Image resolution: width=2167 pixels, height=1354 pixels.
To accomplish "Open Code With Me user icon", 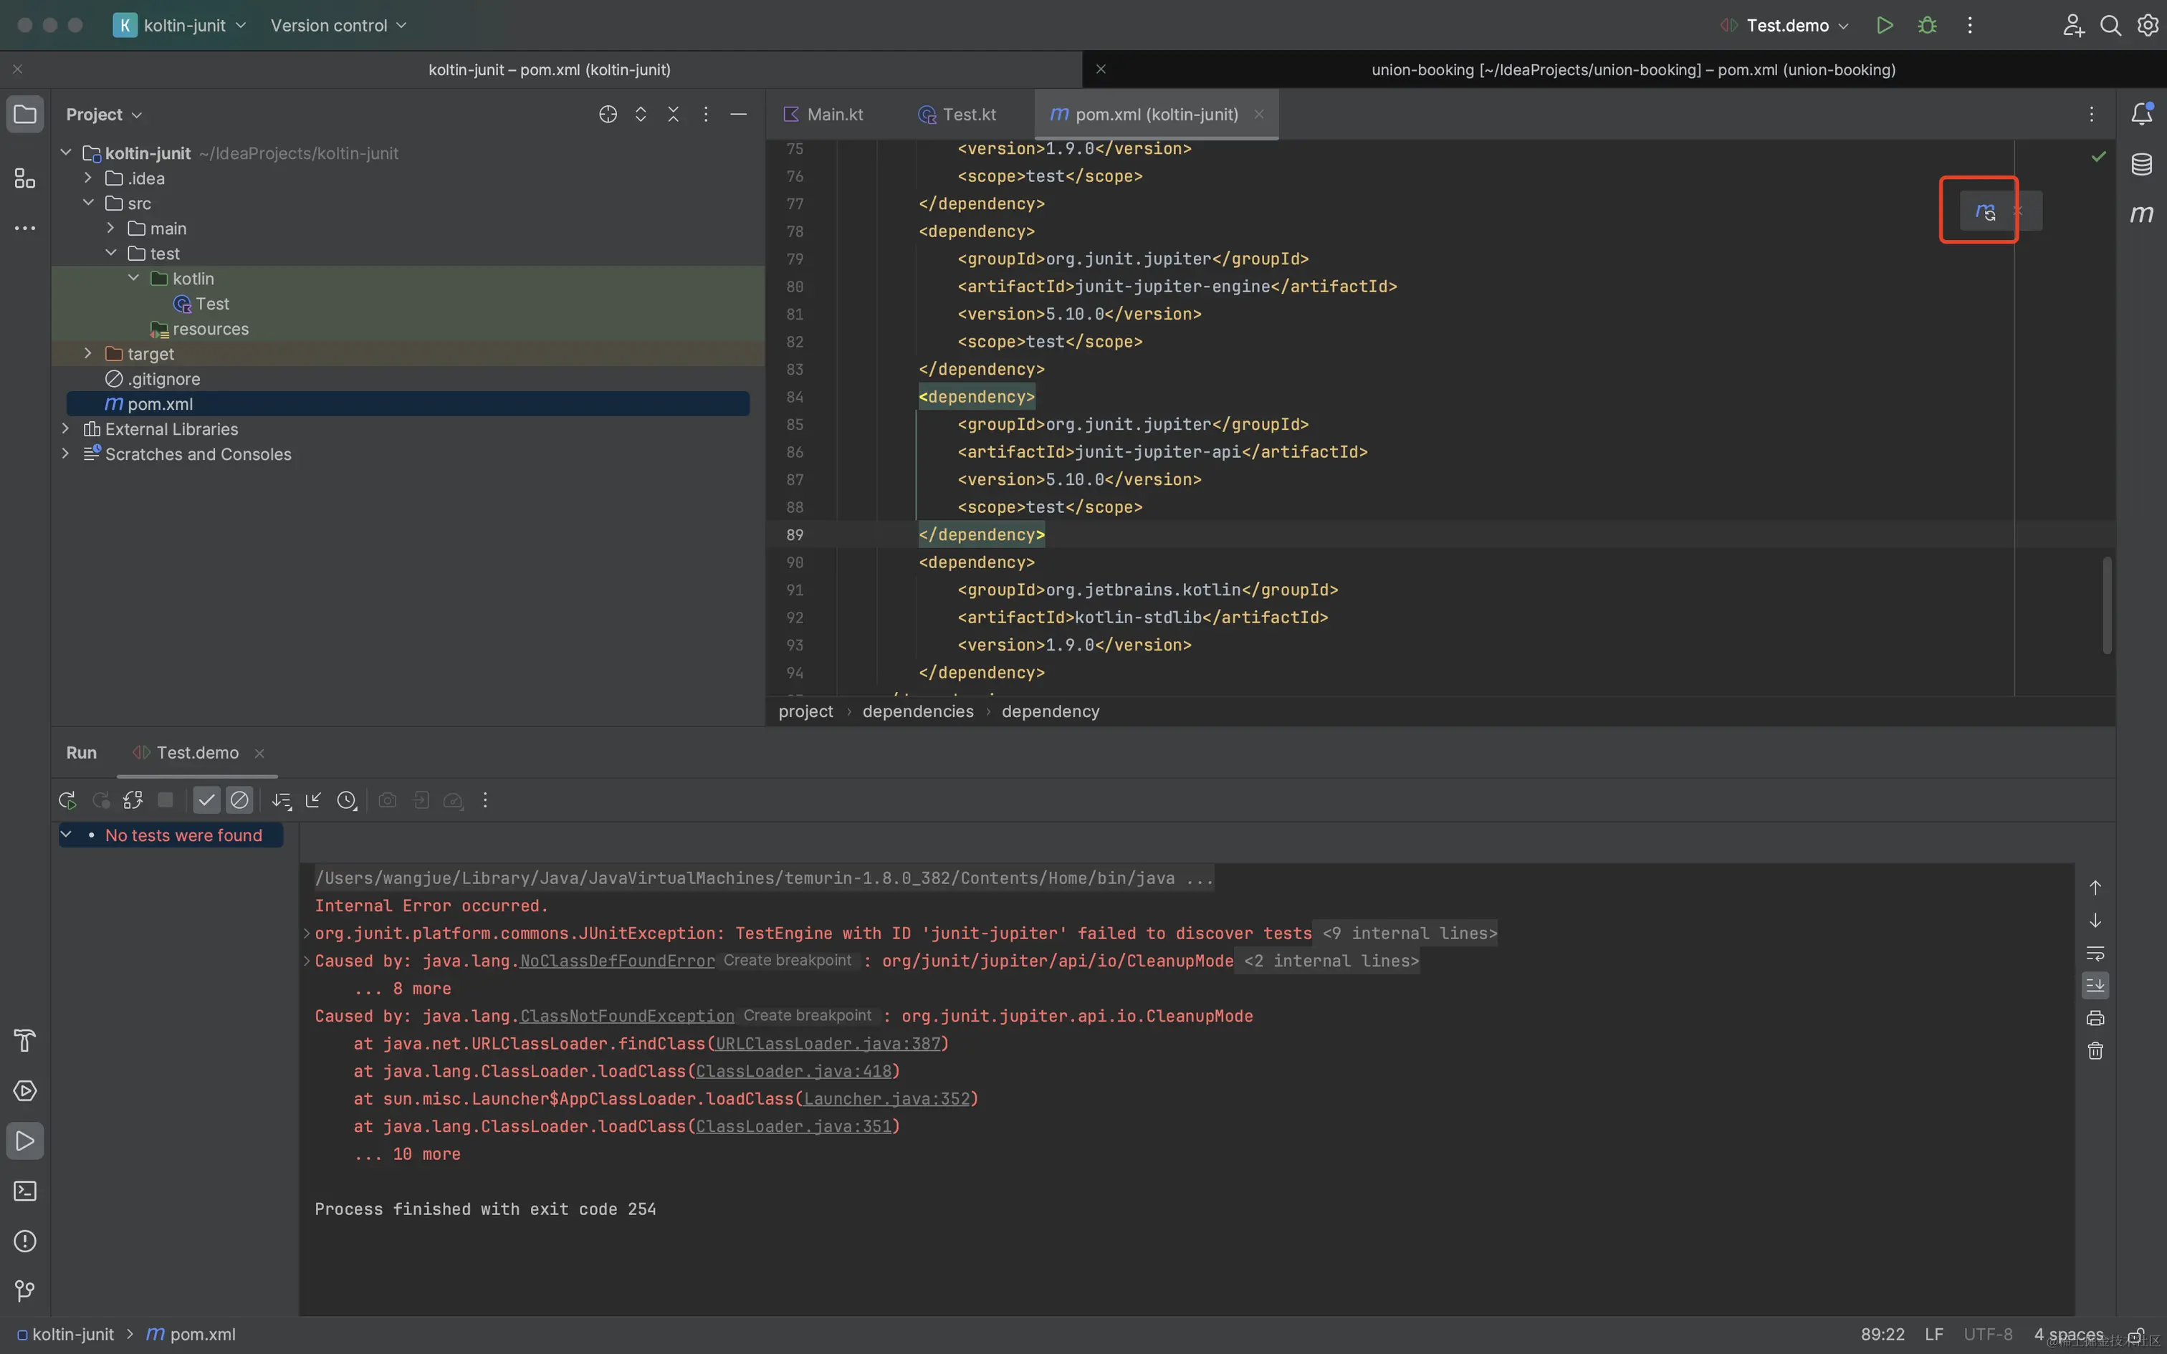I will pyautogui.click(x=2072, y=25).
